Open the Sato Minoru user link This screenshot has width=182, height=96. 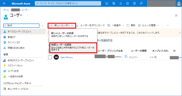coord(67,57)
